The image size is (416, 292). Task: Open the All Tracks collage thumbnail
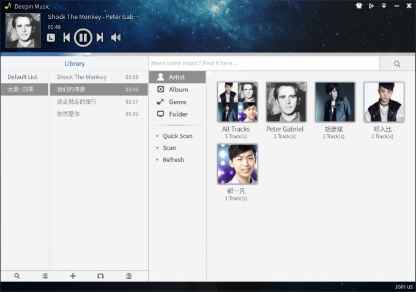point(237,102)
